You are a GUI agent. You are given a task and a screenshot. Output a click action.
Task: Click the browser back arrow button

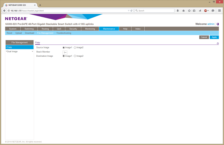click(4, 11)
